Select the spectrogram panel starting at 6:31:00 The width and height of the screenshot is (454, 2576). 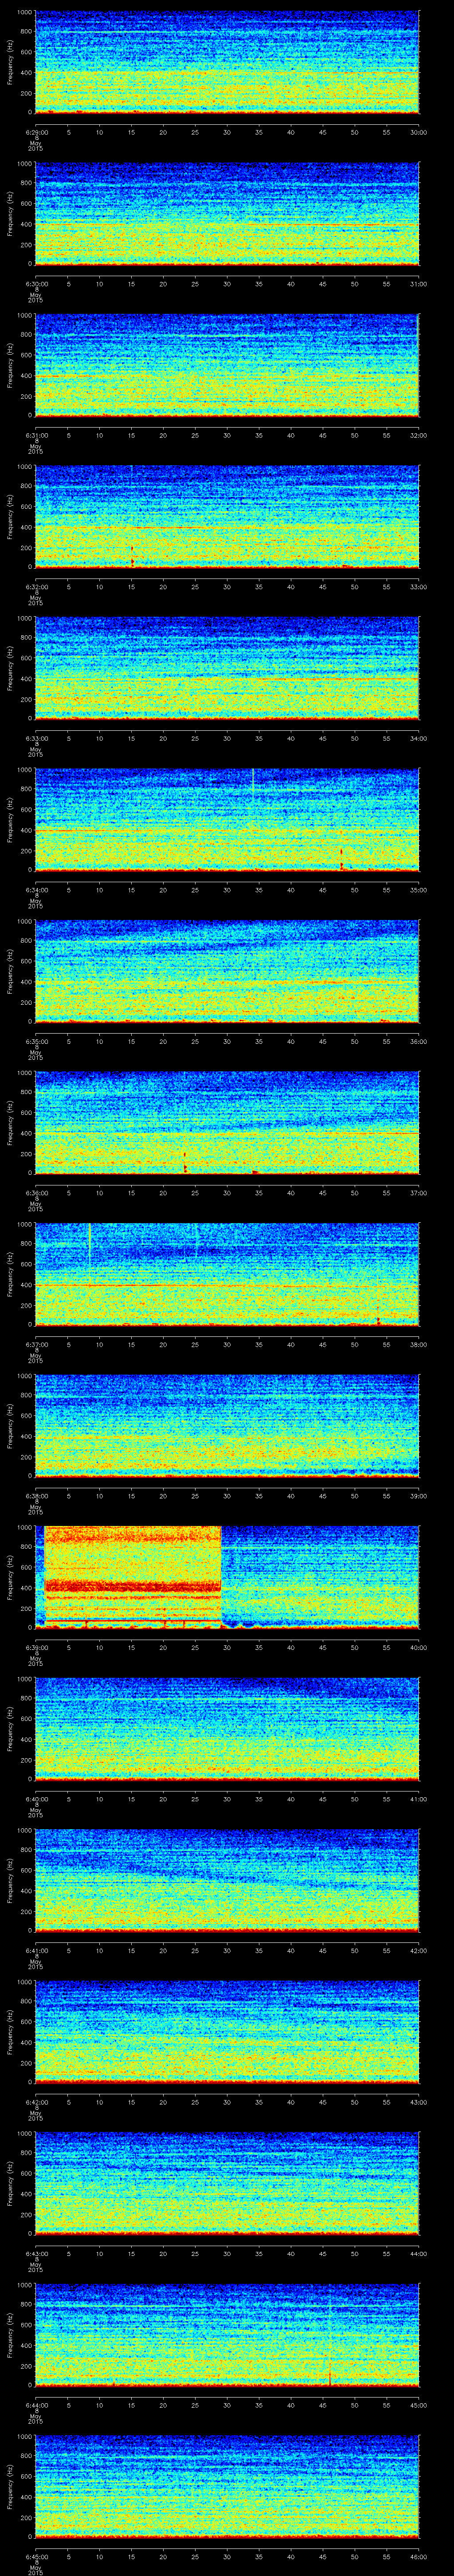(227, 366)
